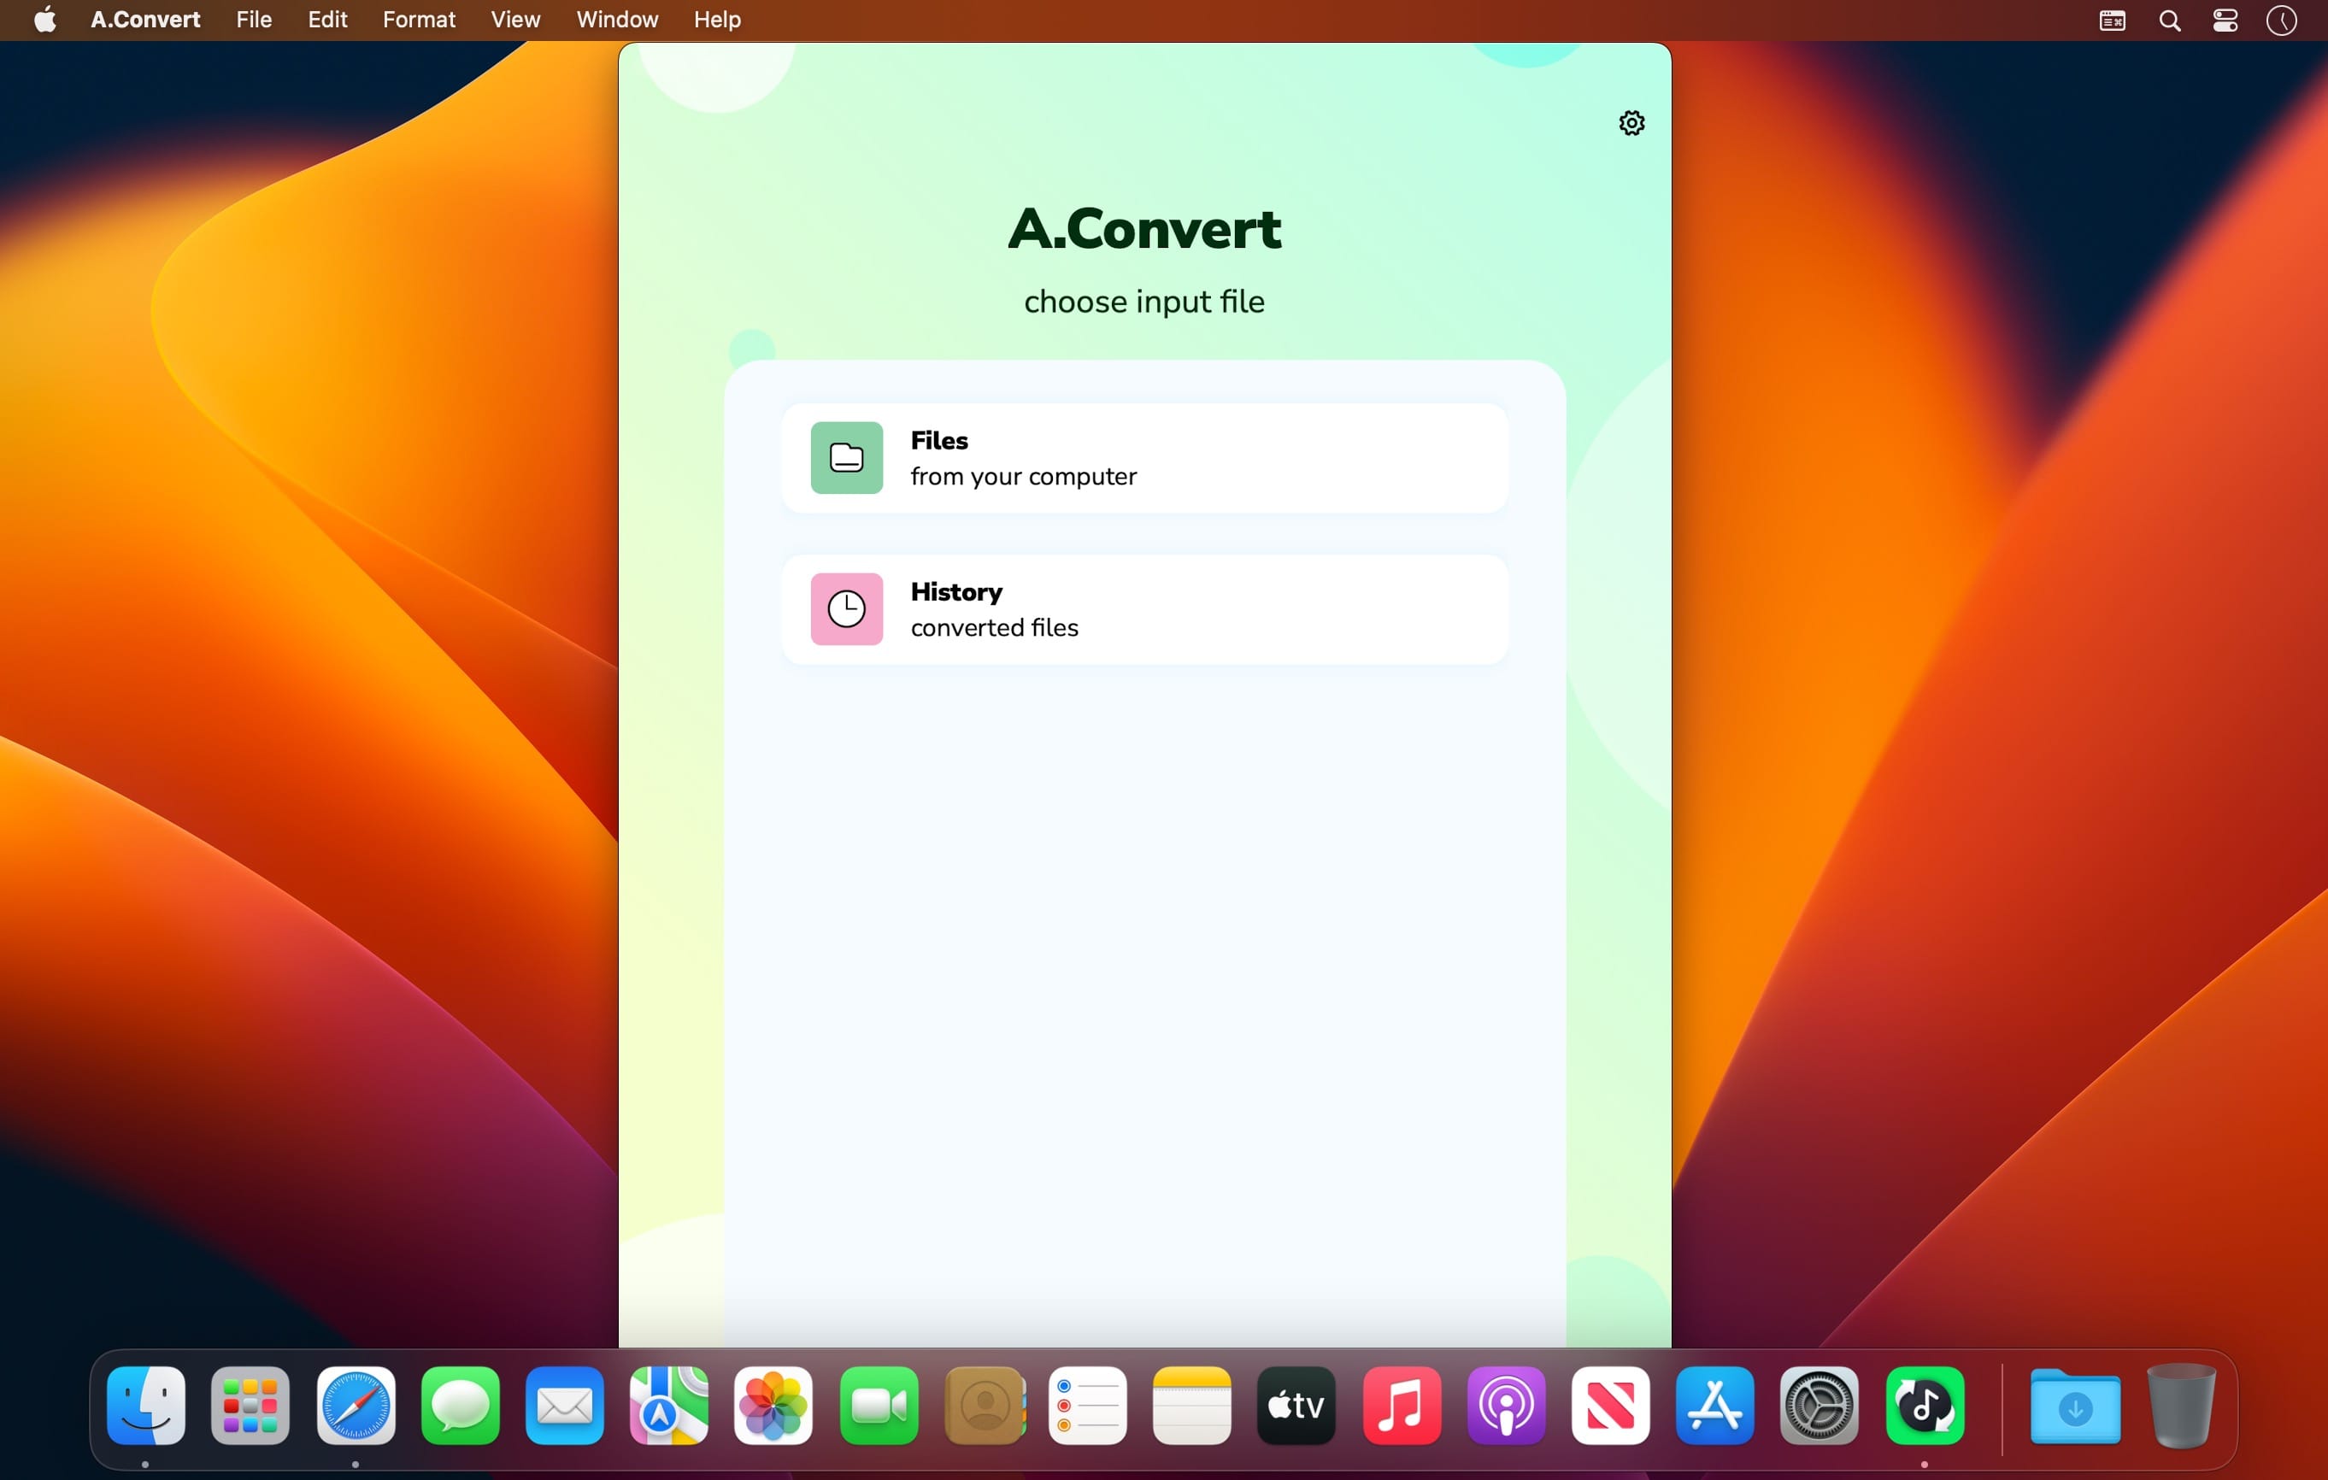2328x1480 pixels.
Task: Open the Downloads folder in Dock
Action: click(x=2076, y=1407)
